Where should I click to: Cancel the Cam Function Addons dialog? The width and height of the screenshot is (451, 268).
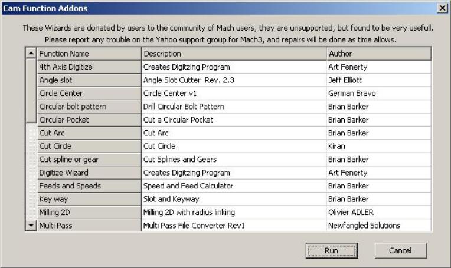pos(400,251)
